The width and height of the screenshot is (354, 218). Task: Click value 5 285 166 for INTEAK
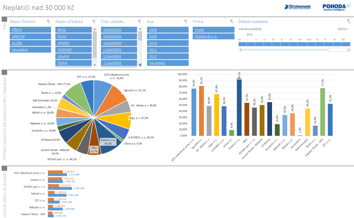pos(79,188)
